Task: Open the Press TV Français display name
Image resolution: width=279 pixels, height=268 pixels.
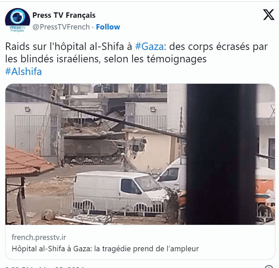Action: click(x=64, y=15)
